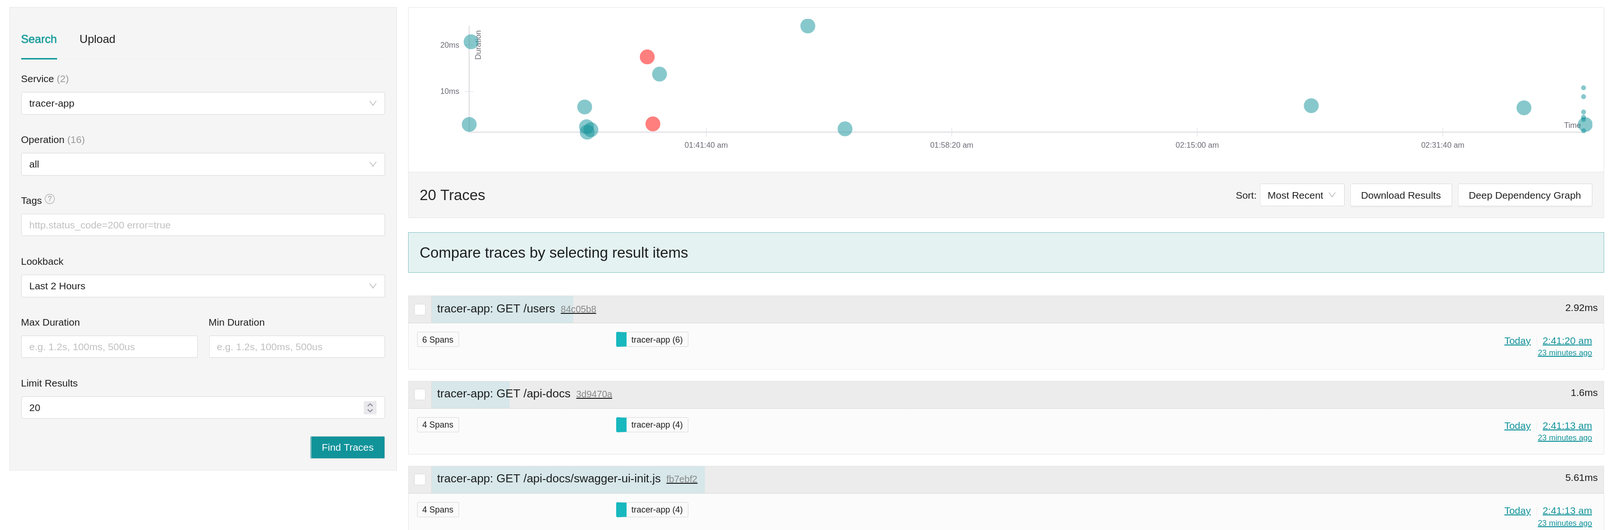Click the upper red error dot in chart
This screenshot has height=530, width=1615.
click(x=647, y=57)
